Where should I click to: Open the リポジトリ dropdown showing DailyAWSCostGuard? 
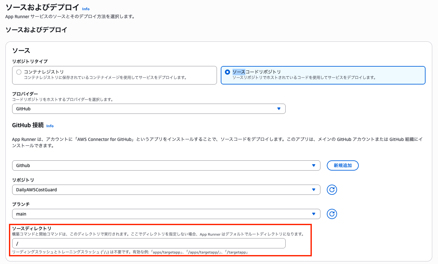click(166, 190)
